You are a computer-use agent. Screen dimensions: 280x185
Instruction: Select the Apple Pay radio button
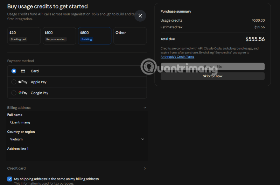pos(14,82)
